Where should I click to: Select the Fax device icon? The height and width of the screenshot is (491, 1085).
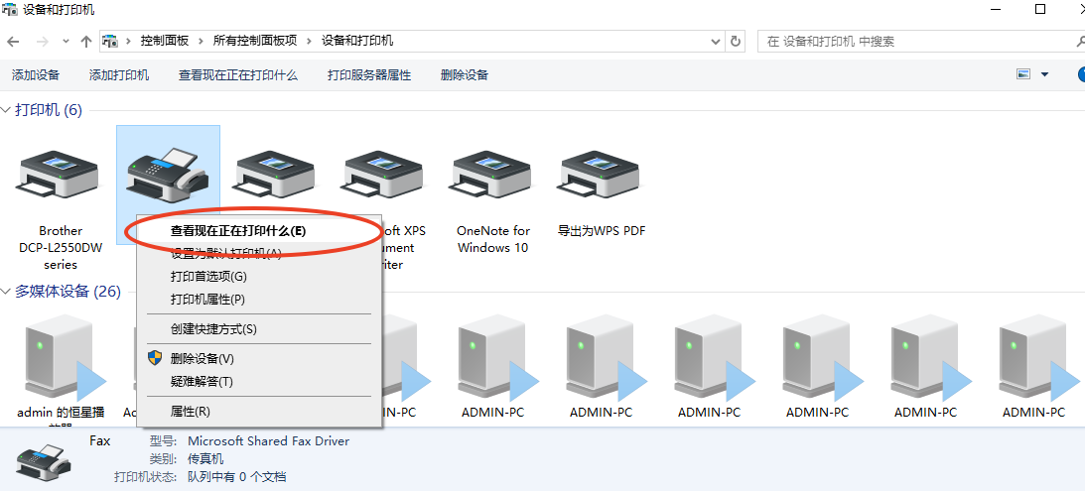(x=167, y=172)
